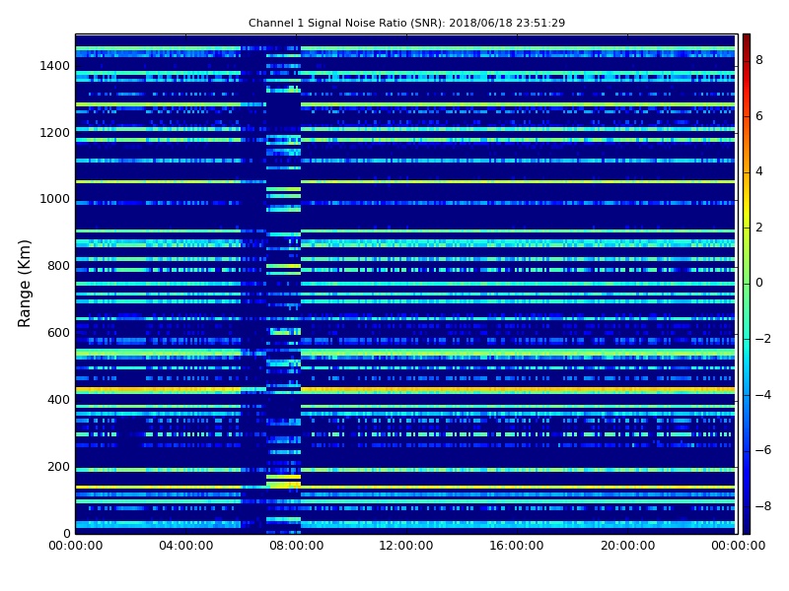Click the 1000 range tick label

coord(55,199)
